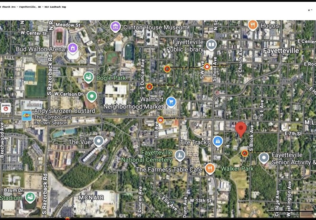Select the Dickson Street landmark circle marker
This screenshot has width=316, height=220.
207,66
